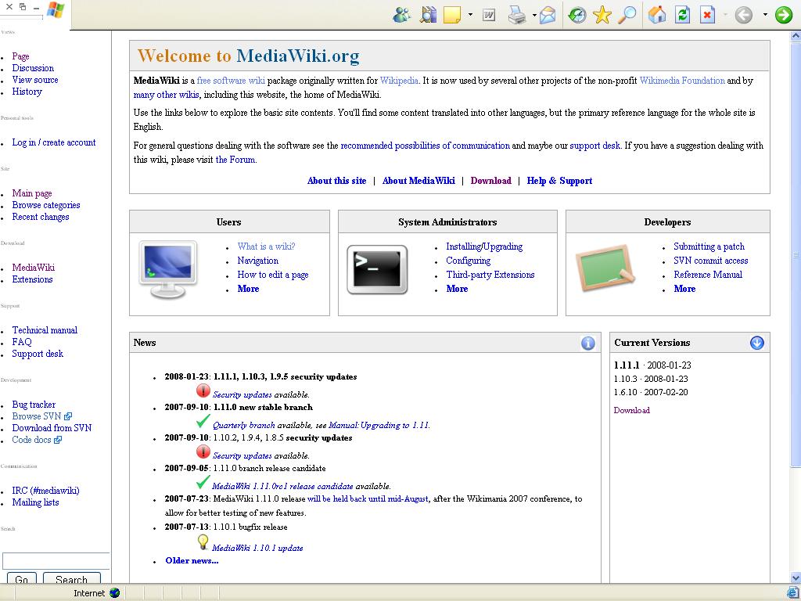The width and height of the screenshot is (801, 601).
Task: Click the Search magnifier toolbar icon
Action: click(627, 15)
